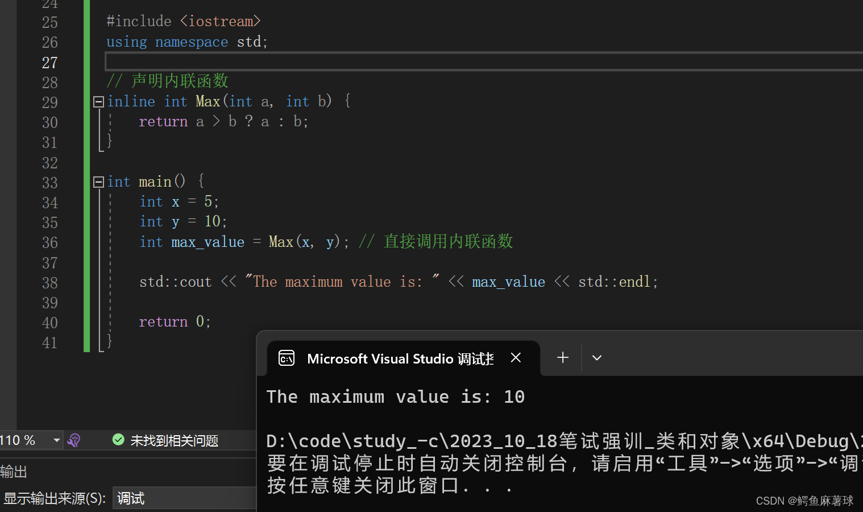Click the 'Max' function name on line 29
This screenshot has height=512, width=863.
(208, 102)
